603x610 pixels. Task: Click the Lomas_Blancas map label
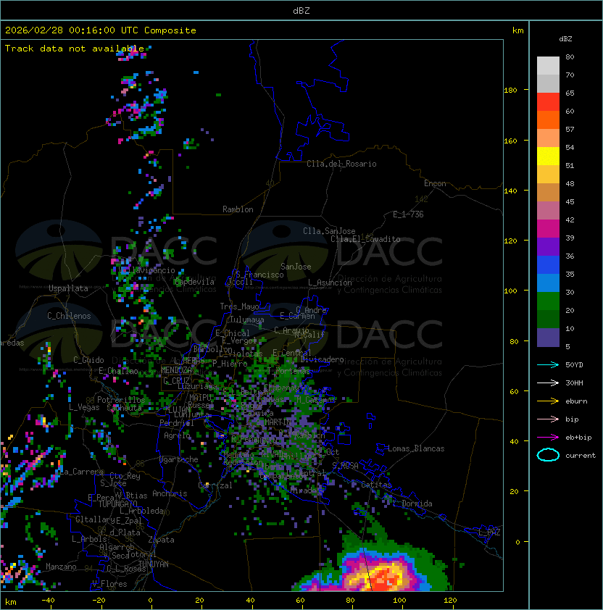coord(416,448)
